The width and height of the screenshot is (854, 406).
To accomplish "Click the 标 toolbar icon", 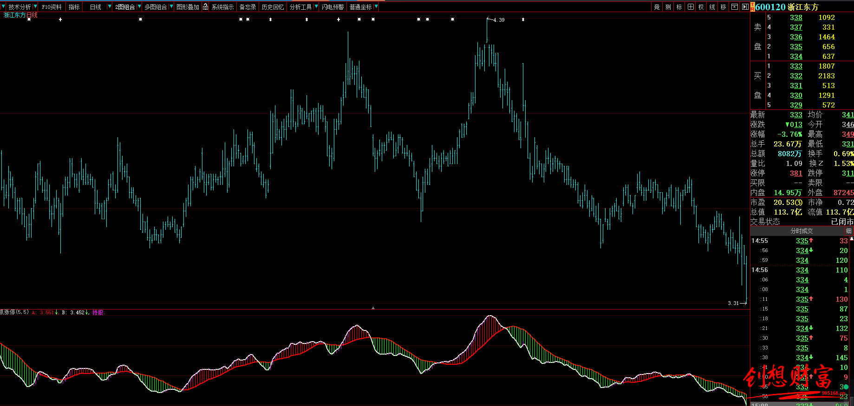I will [x=679, y=7].
